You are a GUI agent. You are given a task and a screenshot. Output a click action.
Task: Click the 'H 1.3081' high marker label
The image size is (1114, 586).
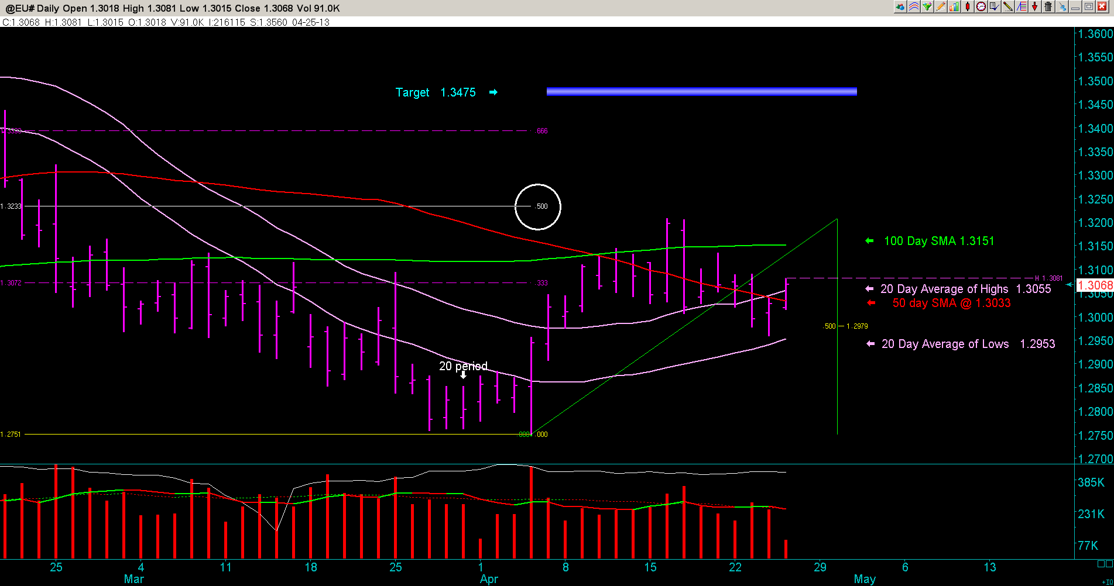tap(1049, 278)
